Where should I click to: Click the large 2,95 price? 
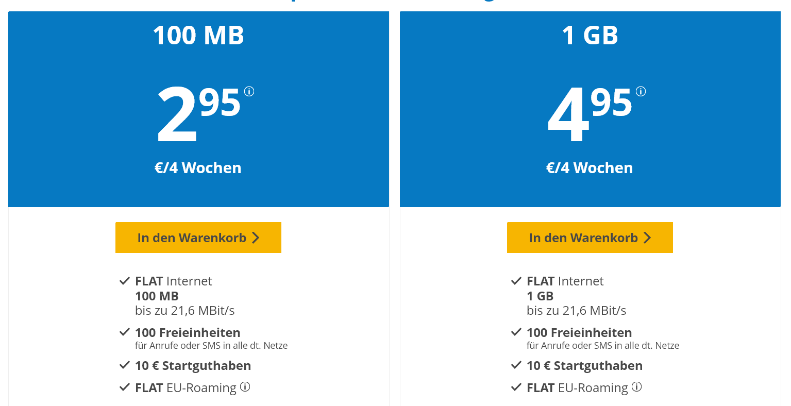[x=199, y=114]
